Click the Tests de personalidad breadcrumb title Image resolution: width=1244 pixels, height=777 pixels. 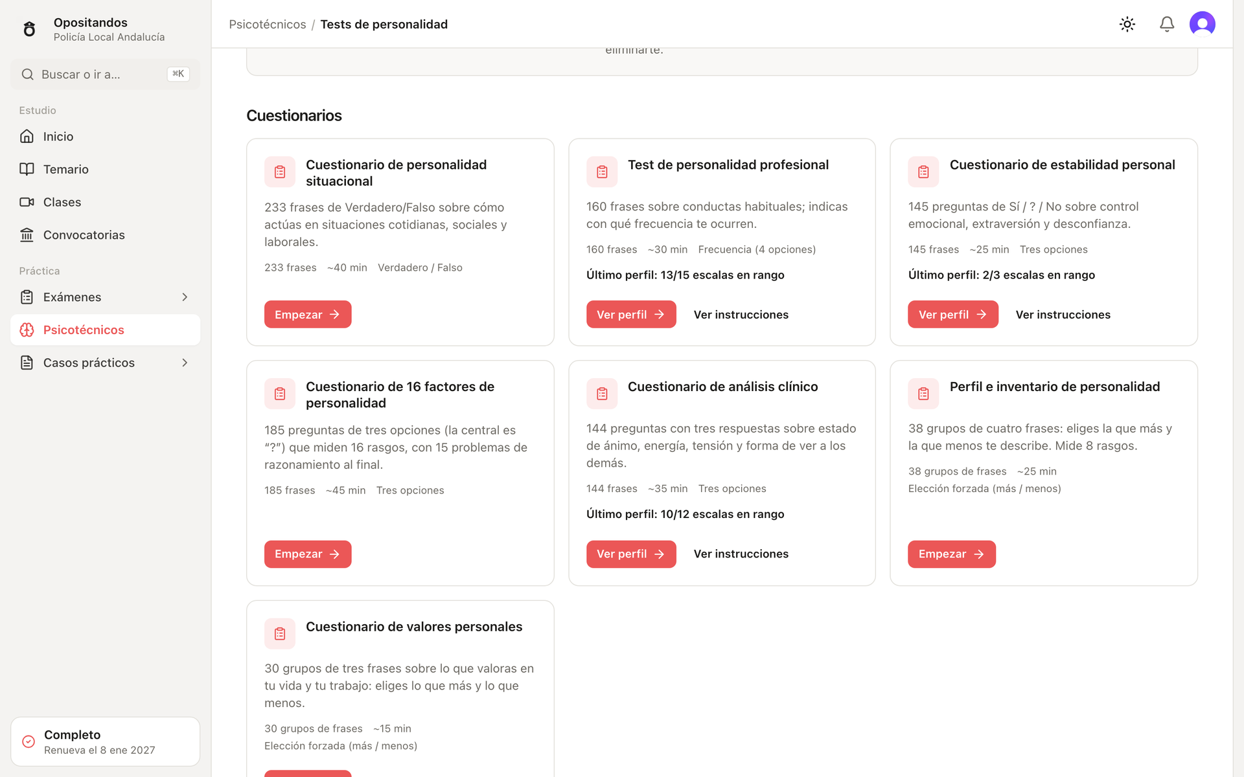coord(384,24)
